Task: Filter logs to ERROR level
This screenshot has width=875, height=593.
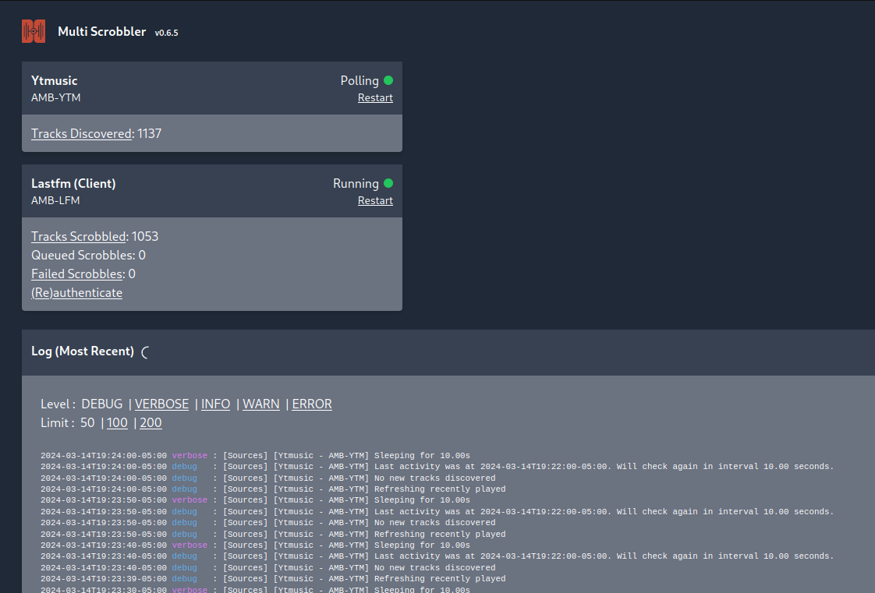Action: pyautogui.click(x=312, y=404)
